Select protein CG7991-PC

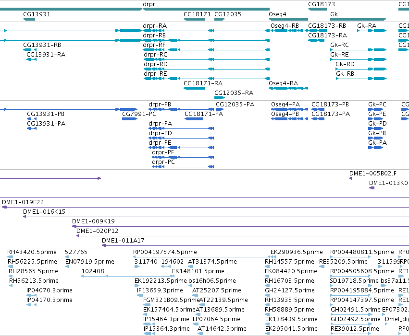pyautogui.click(x=139, y=114)
